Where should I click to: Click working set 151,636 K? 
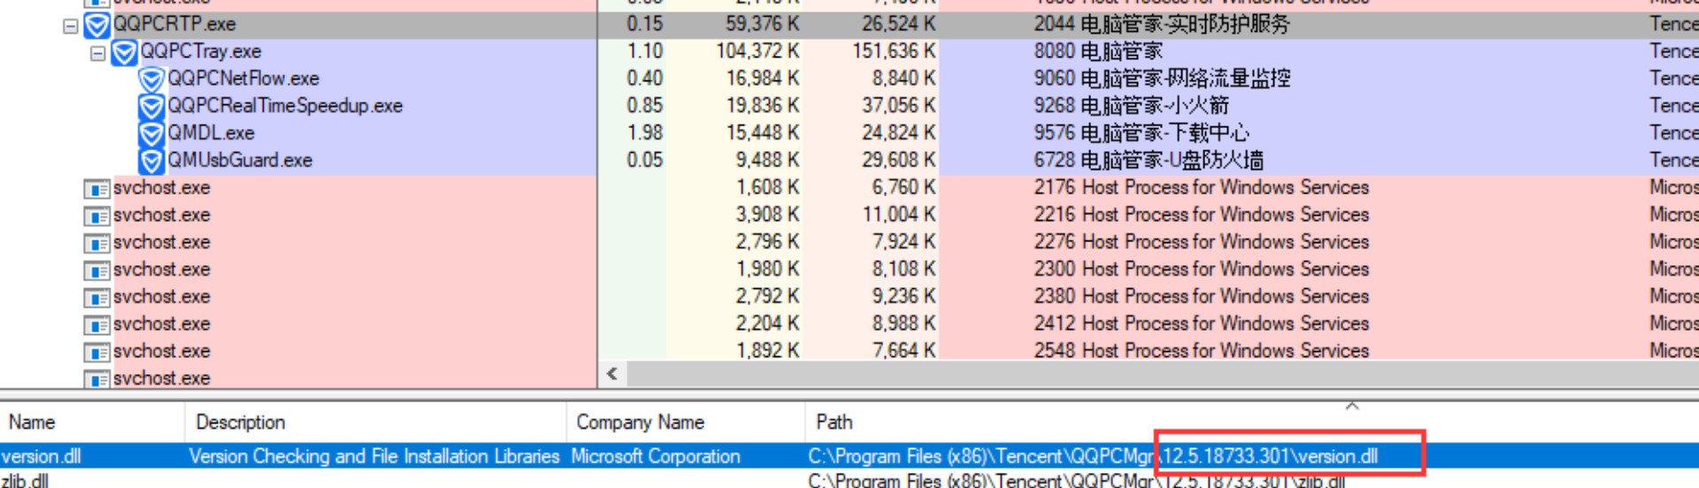[893, 51]
